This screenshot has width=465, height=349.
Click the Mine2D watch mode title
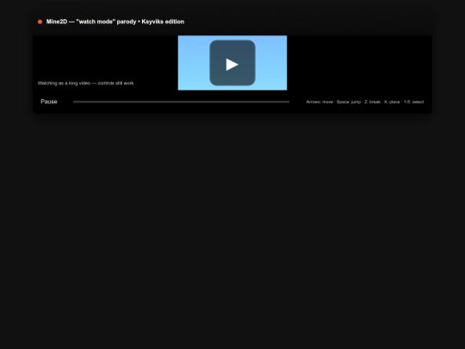pos(115,22)
